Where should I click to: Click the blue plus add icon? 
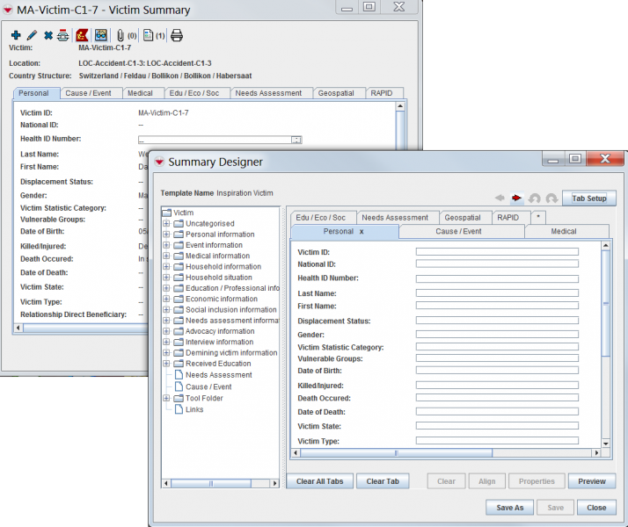(16, 36)
